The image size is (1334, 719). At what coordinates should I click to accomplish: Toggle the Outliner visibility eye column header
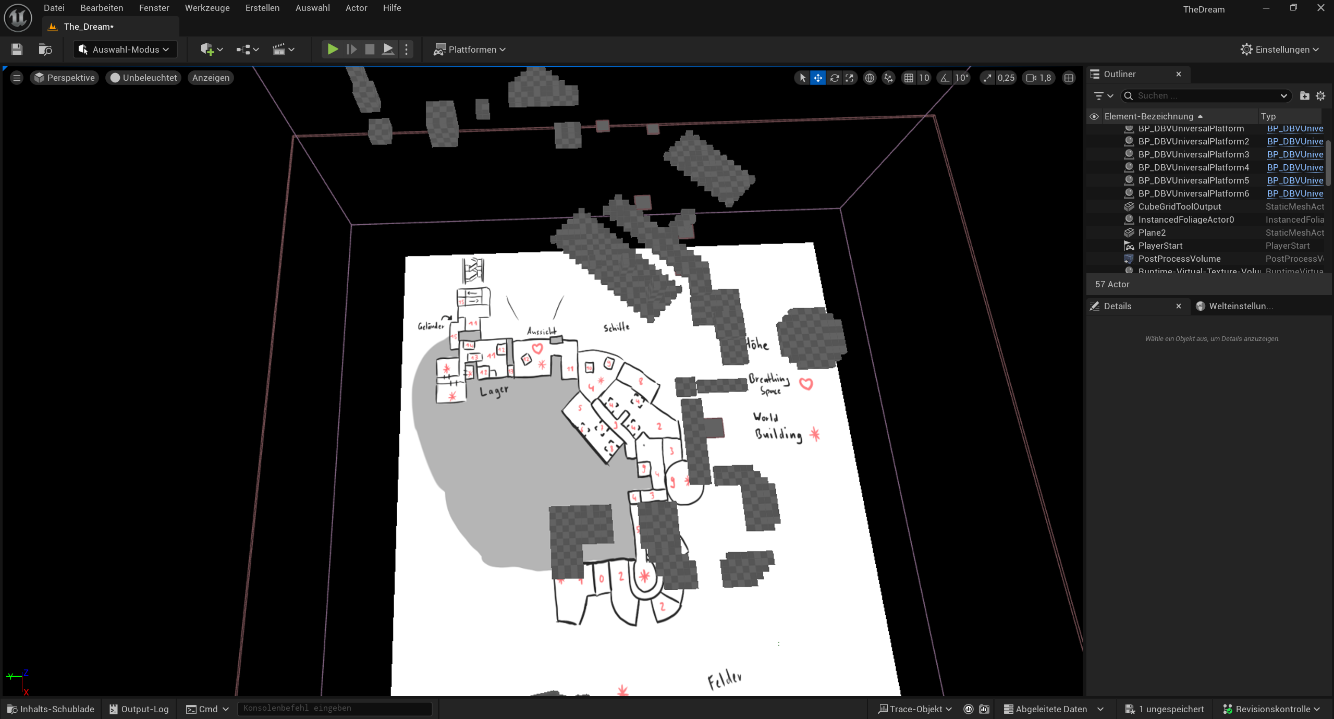coord(1094,116)
